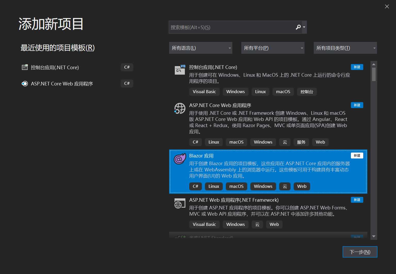Click the 控制台 tag
Screen dimensions: 396x274
(307, 92)
